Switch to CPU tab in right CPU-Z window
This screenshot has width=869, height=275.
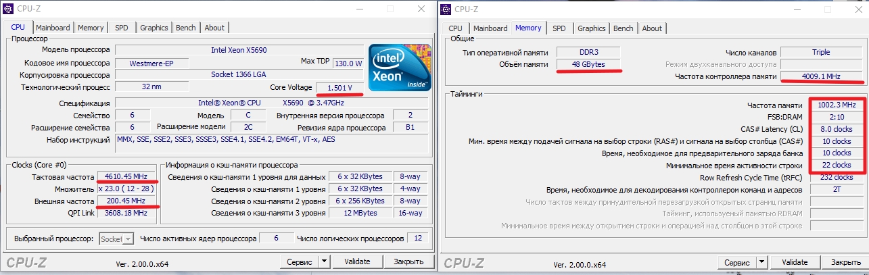tap(455, 28)
